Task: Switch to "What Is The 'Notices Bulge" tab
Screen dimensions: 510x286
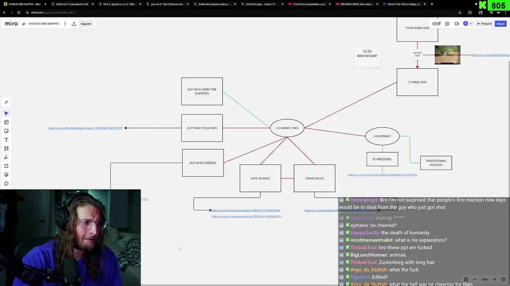Action: tap(404, 4)
